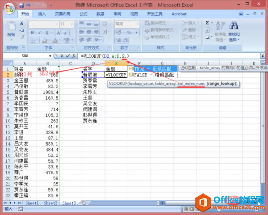The image size is (268, 215).
Task: Apply accounting currency number format
Action: [118, 32]
